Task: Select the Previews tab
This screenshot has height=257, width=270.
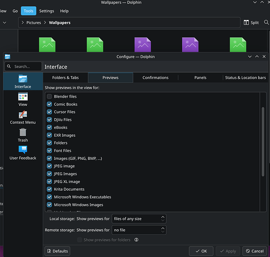Action: point(110,78)
